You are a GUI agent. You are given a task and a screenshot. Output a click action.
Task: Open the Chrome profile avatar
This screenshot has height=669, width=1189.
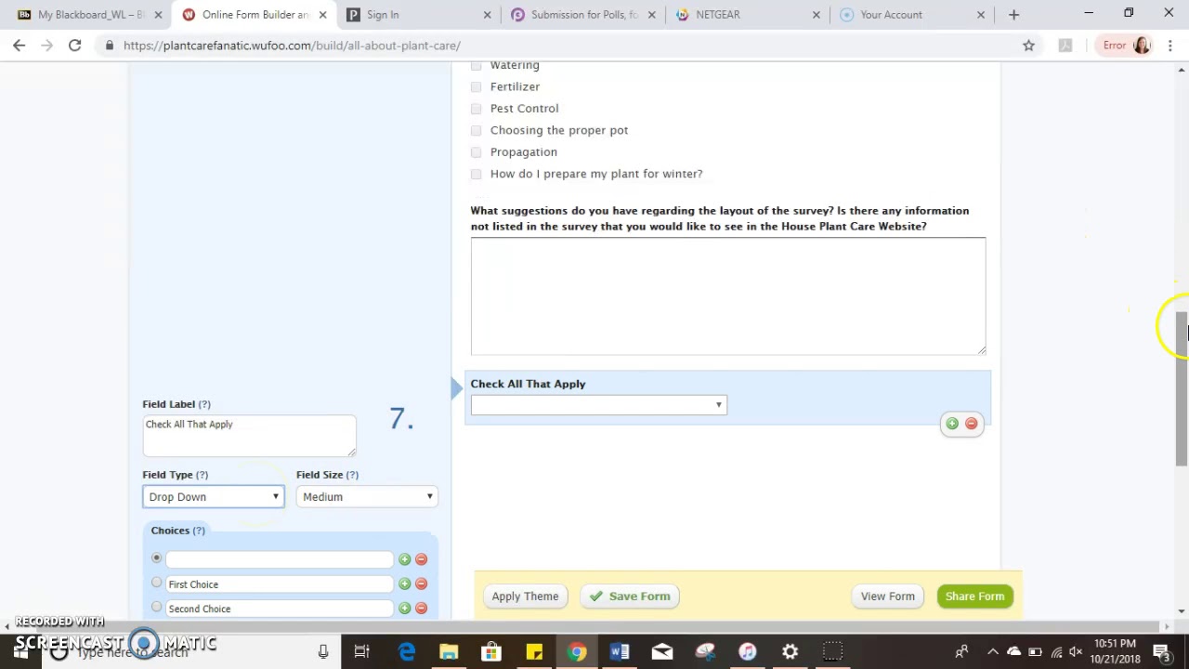tap(1142, 46)
